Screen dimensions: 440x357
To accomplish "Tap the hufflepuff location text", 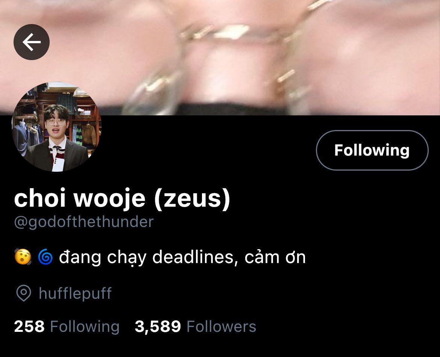I will coord(75,293).
